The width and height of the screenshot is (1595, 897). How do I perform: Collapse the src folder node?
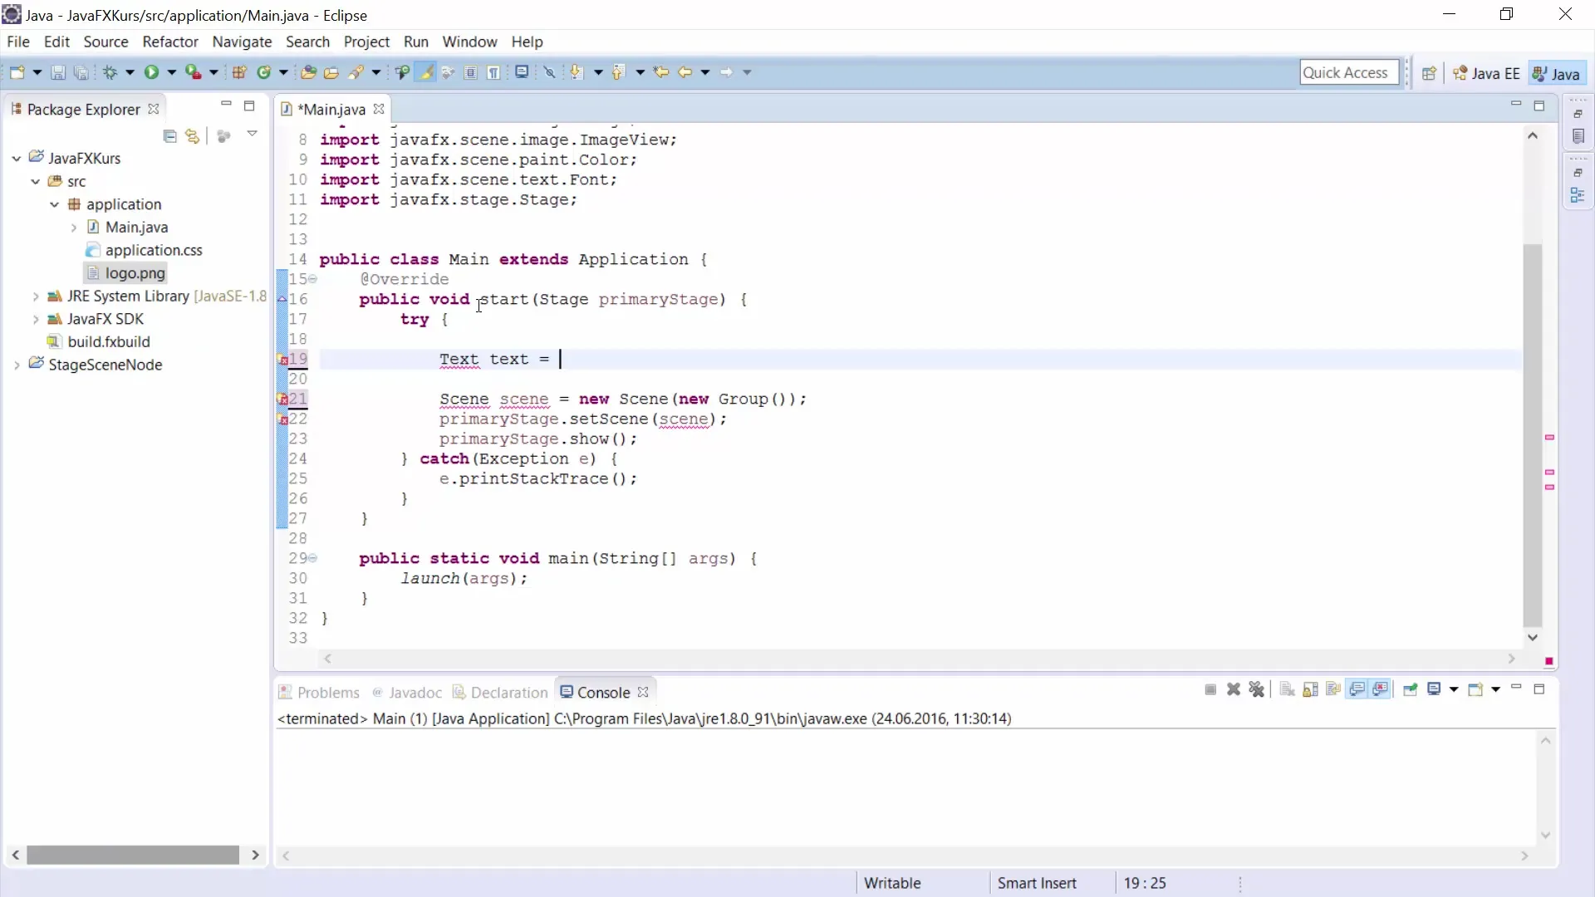tap(36, 181)
